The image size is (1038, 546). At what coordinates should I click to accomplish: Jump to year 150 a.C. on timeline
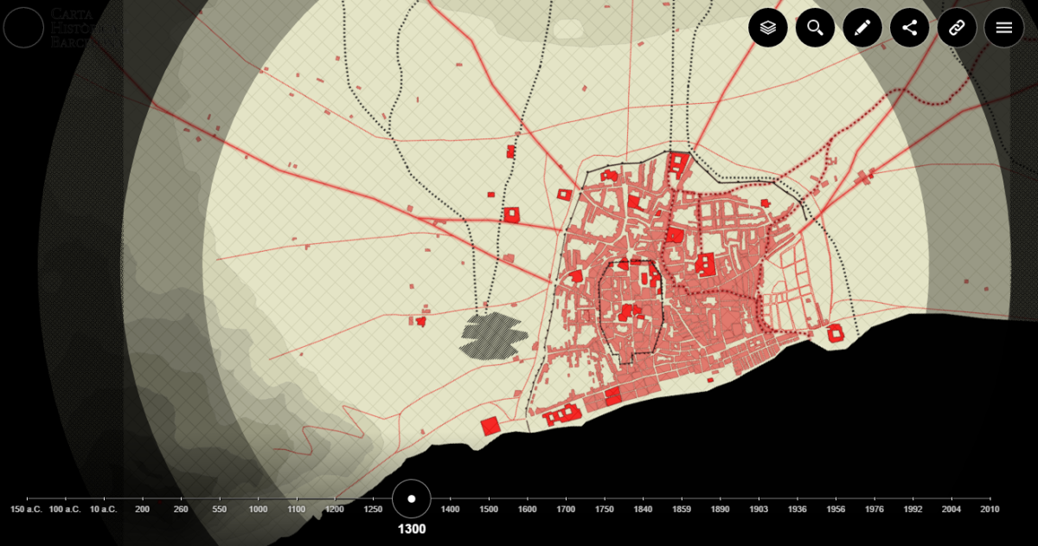(27, 509)
